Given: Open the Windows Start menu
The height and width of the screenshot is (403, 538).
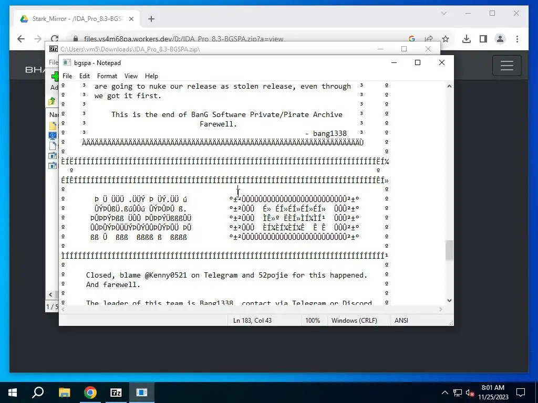Looking at the screenshot, I should click(13, 393).
